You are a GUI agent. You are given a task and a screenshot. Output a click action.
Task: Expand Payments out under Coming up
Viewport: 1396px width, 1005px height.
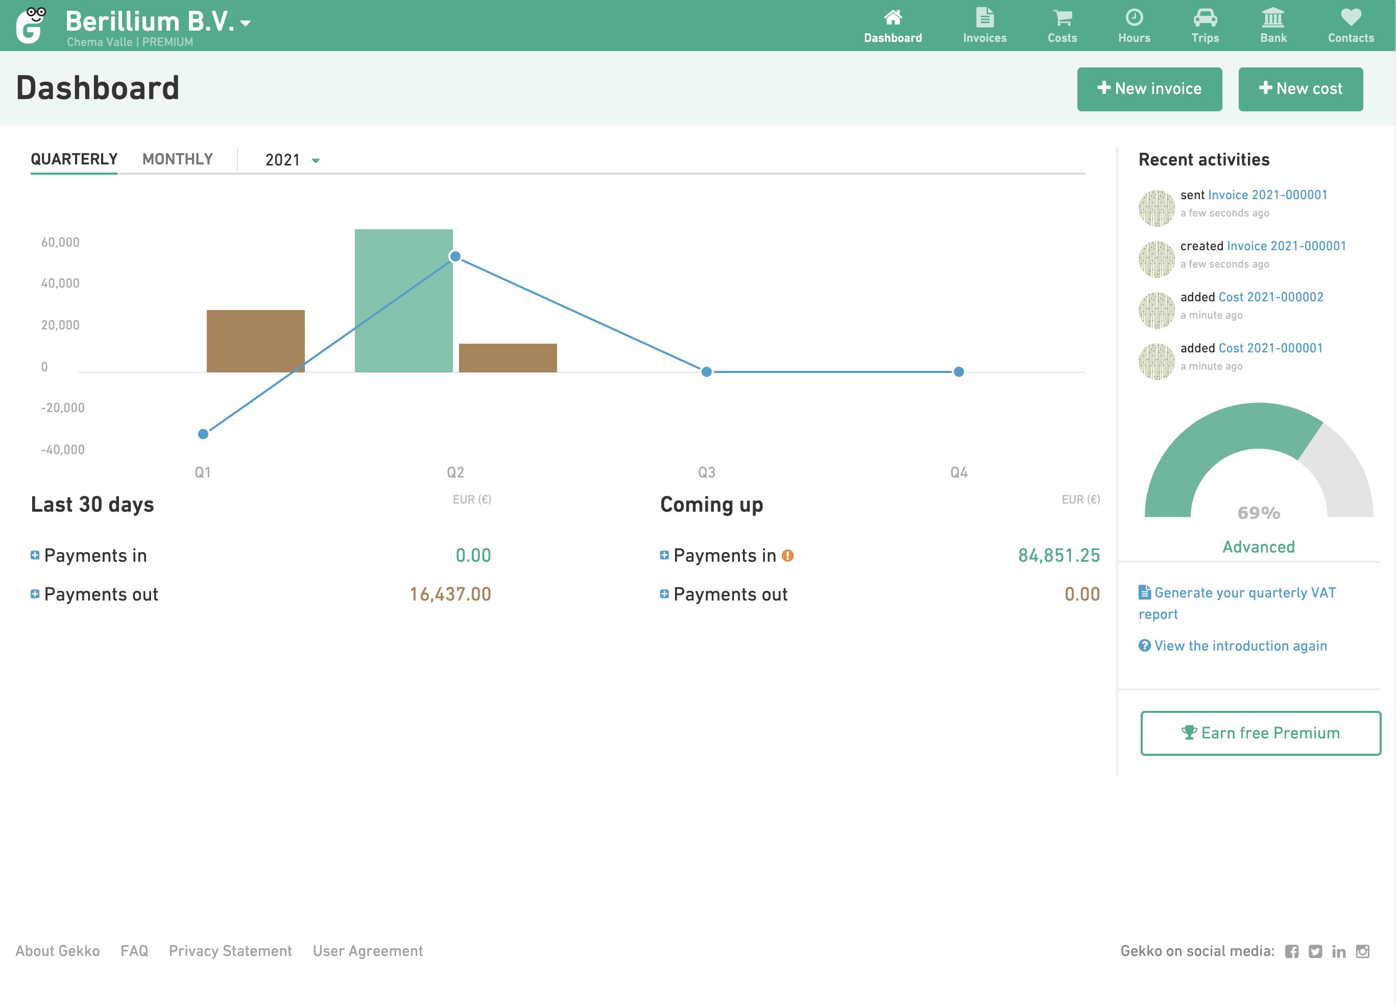pos(664,594)
